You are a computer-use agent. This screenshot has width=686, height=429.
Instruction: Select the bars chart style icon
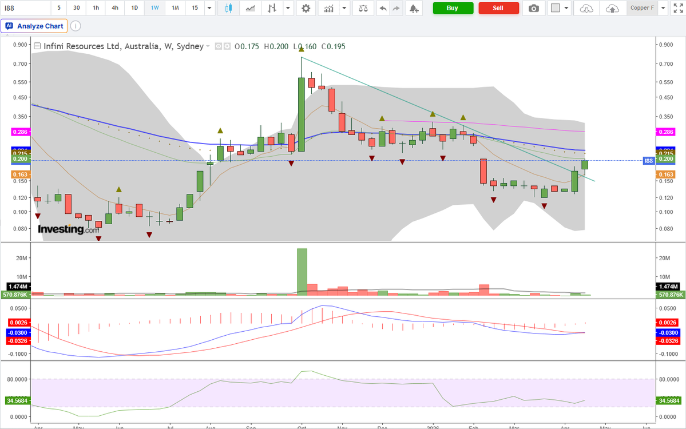(272, 8)
